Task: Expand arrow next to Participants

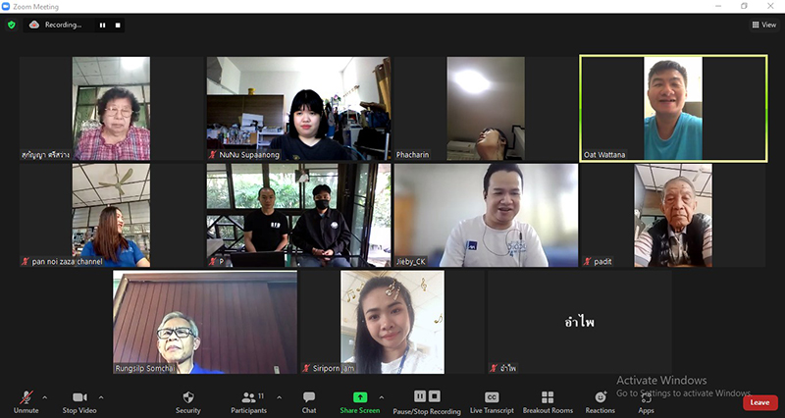Action: click(279, 397)
